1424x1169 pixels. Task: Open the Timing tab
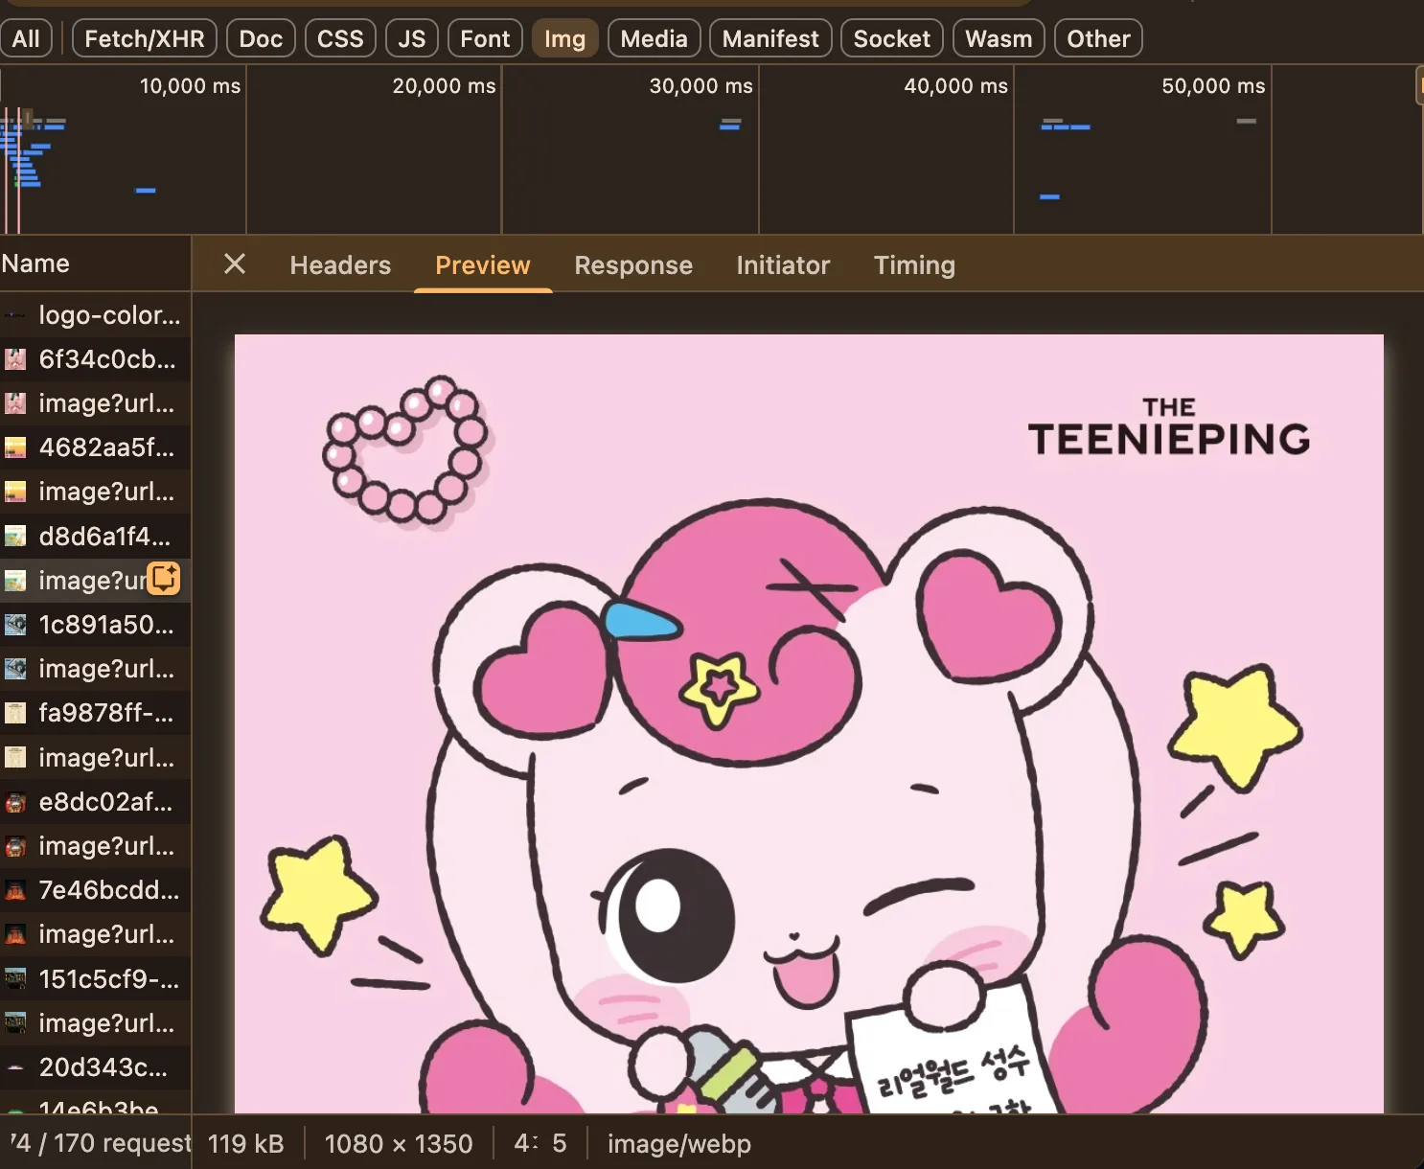click(x=914, y=264)
